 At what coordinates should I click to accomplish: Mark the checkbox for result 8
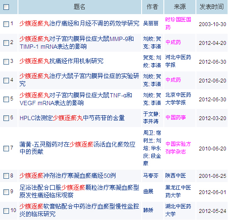point(6,176)
